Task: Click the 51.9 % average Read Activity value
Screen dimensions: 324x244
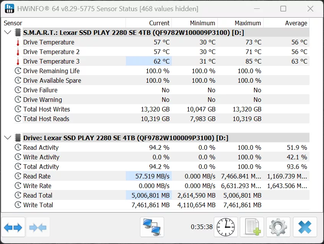Action: [x=297, y=147]
